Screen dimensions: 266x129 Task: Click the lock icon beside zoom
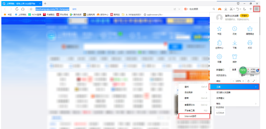pyautogui.click(x=248, y=81)
